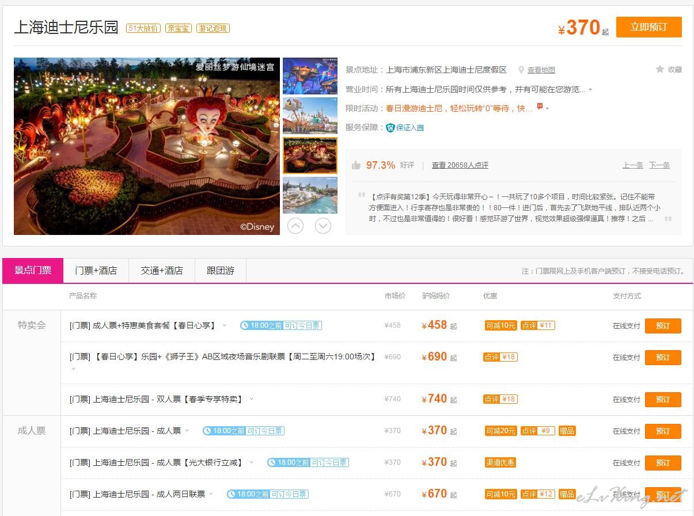This screenshot has width=694, height=516.
Task: Click 赠品 badge on ¥670 两日联票 row
Action: pos(567,494)
